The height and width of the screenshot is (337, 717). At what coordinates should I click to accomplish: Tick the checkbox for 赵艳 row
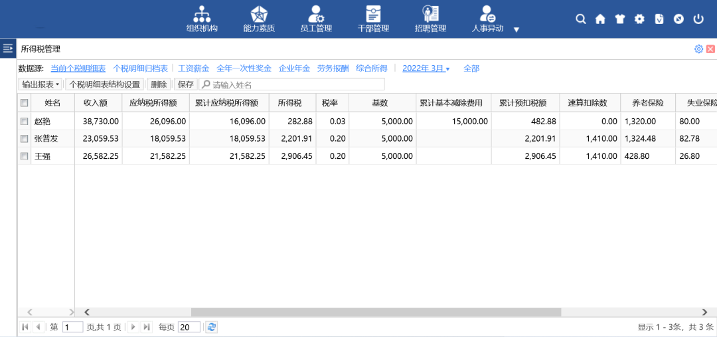(x=25, y=122)
